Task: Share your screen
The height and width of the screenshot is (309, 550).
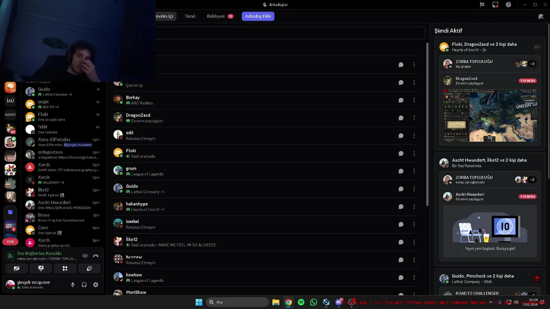Action: (x=41, y=268)
